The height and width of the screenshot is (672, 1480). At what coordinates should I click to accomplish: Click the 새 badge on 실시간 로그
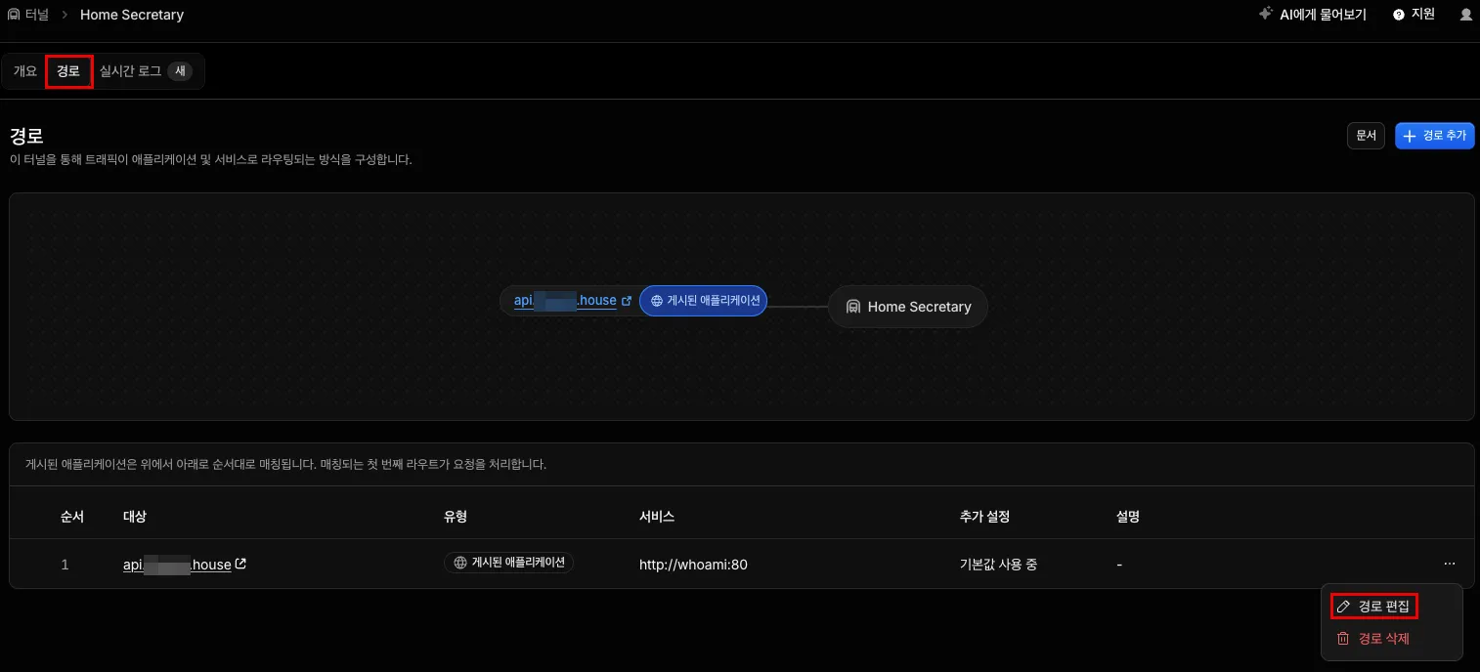tap(180, 71)
